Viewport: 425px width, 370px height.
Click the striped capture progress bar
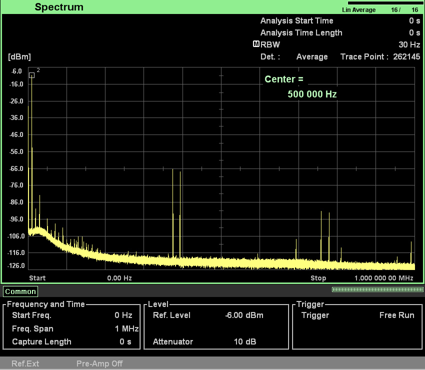[377, 289]
